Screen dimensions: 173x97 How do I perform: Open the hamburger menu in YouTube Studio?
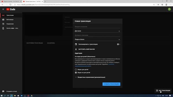point(3,9)
